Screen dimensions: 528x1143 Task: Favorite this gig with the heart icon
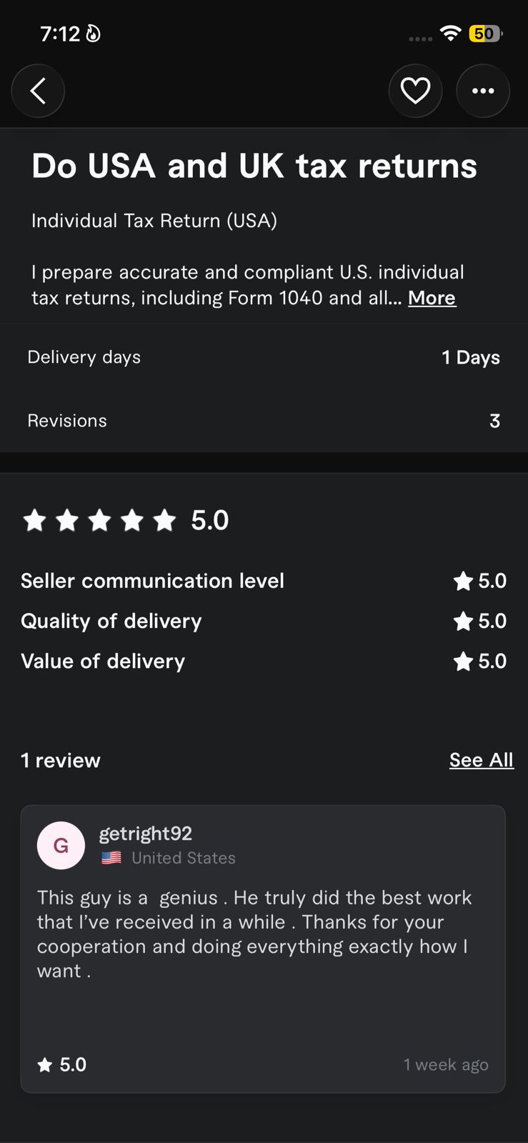415,91
